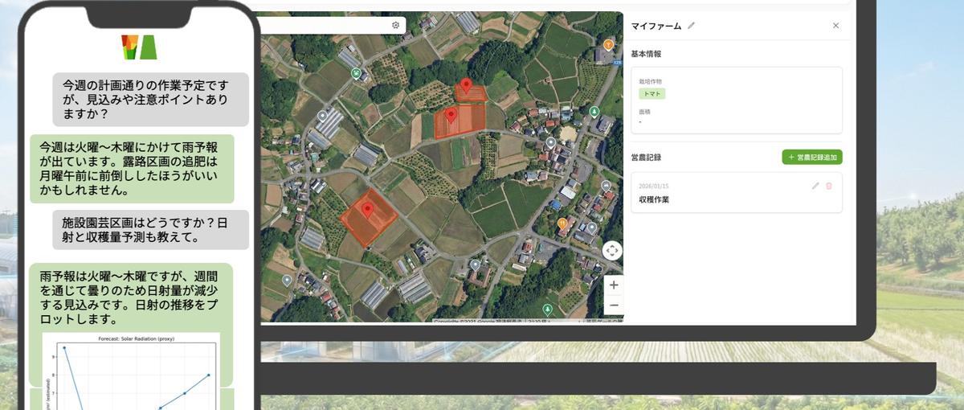Viewport: 964px width, 410px height.
Task: Tap solar radiation forecast chart on phone
Action: [131, 371]
